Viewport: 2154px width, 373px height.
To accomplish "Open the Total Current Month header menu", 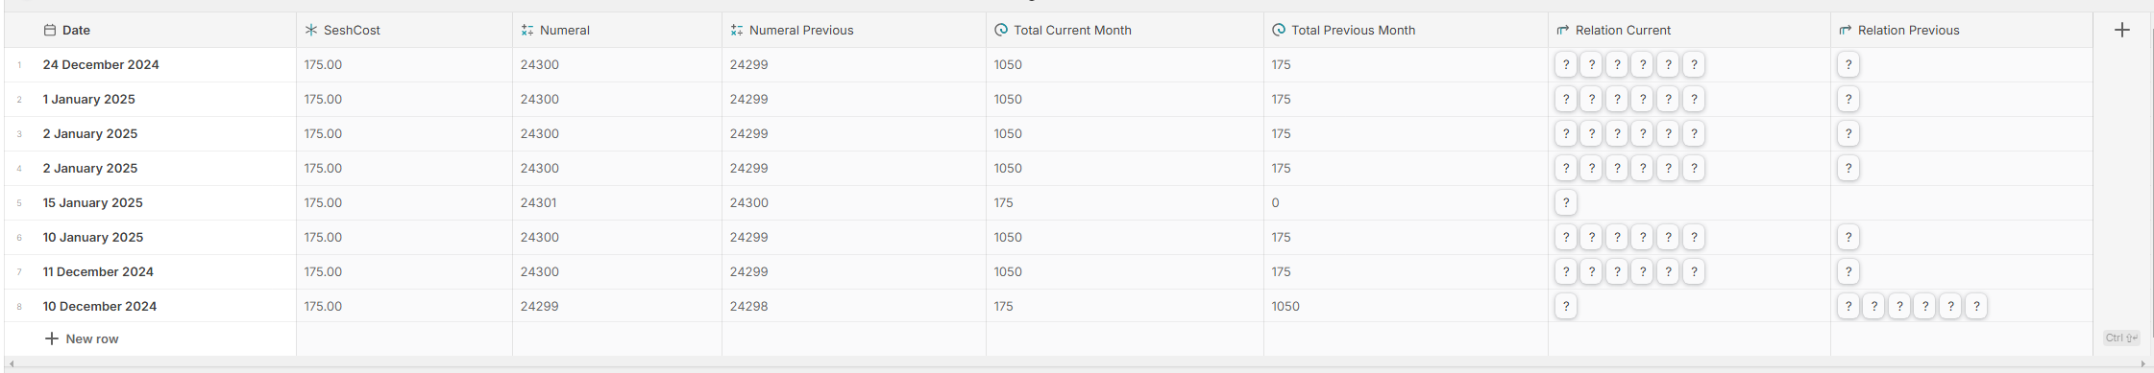I will click(1125, 31).
